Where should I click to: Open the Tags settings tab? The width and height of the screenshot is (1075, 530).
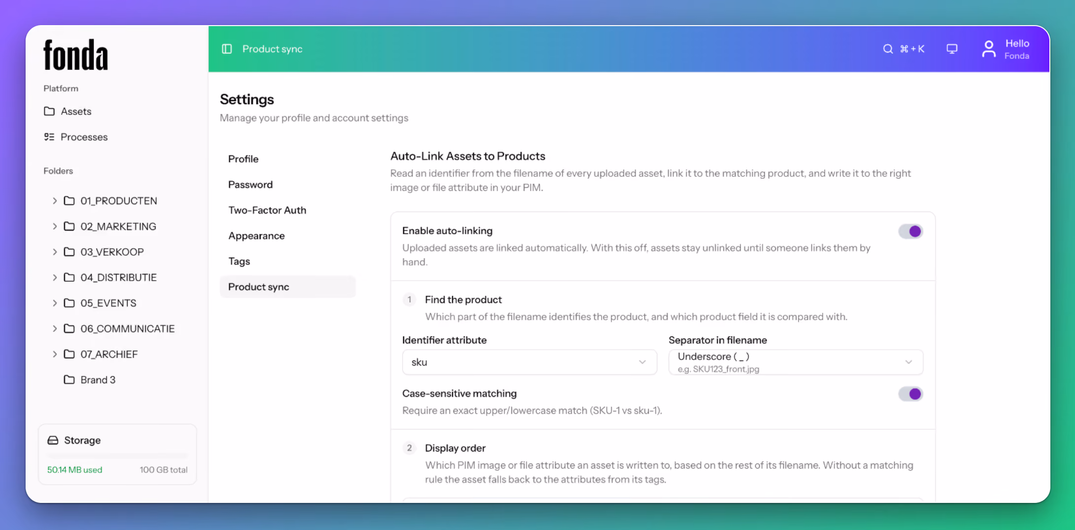(288, 261)
